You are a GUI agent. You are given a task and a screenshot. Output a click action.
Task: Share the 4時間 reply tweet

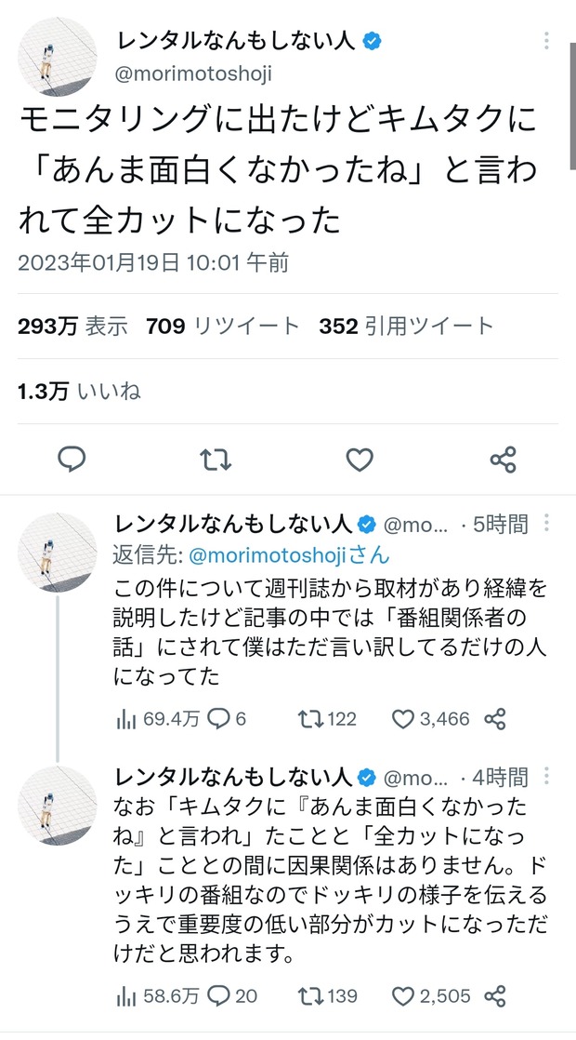click(495, 996)
